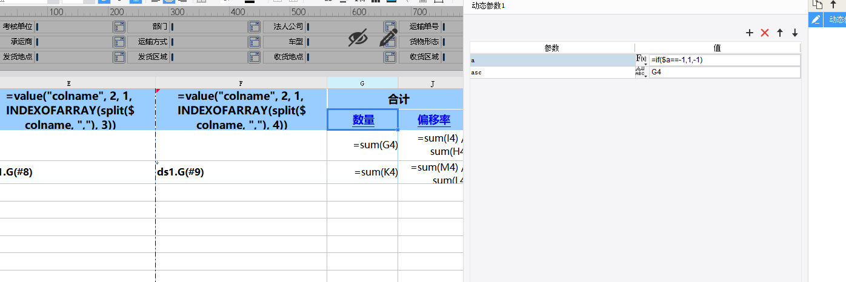Select column F formula cell ending with 4))
The width and height of the screenshot is (846, 282).
coord(241,110)
